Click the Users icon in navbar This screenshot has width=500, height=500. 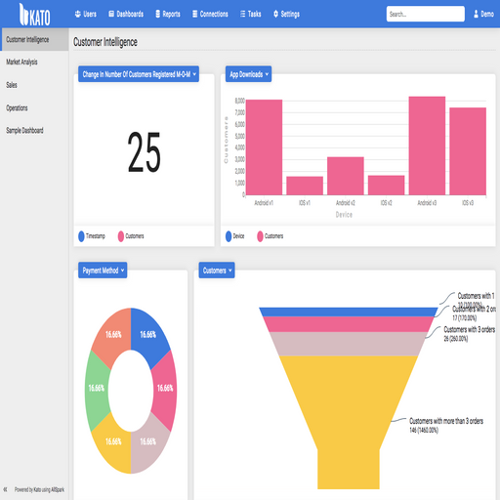coord(78,14)
